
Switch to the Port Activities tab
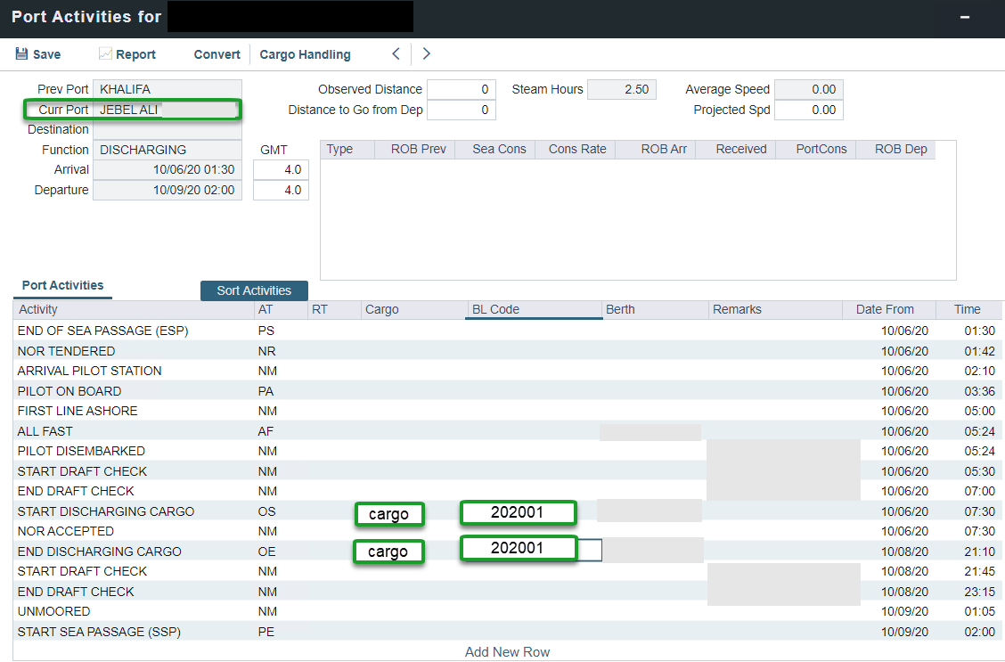pyautogui.click(x=62, y=285)
